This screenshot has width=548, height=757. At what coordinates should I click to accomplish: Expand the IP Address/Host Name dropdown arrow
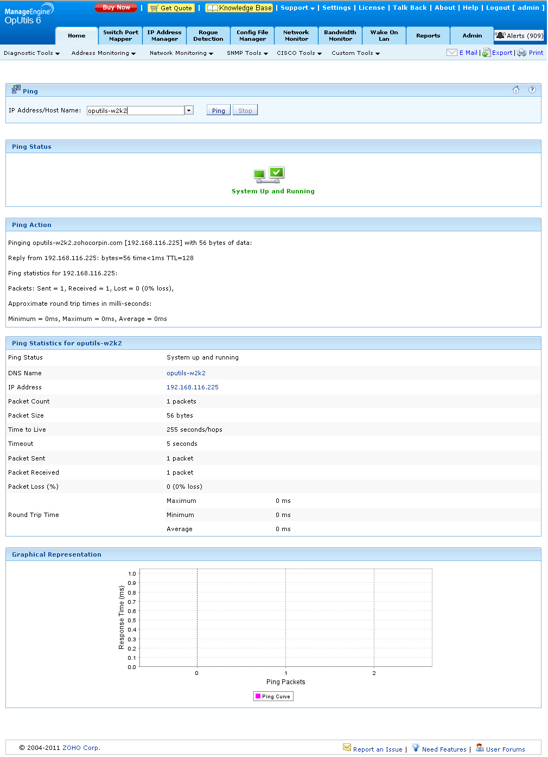[189, 110]
